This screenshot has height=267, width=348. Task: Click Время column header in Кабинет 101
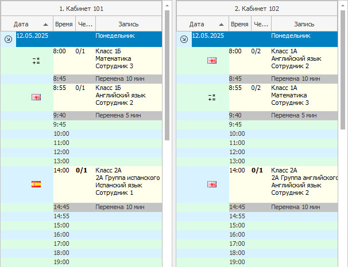coord(63,25)
